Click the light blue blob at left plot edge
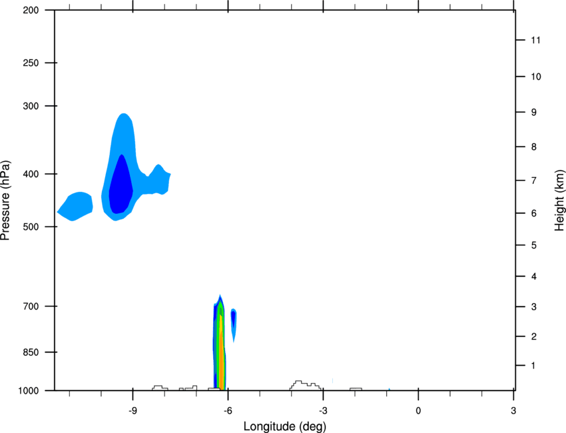The width and height of the screenshot is (566, 433). [75, 207]
